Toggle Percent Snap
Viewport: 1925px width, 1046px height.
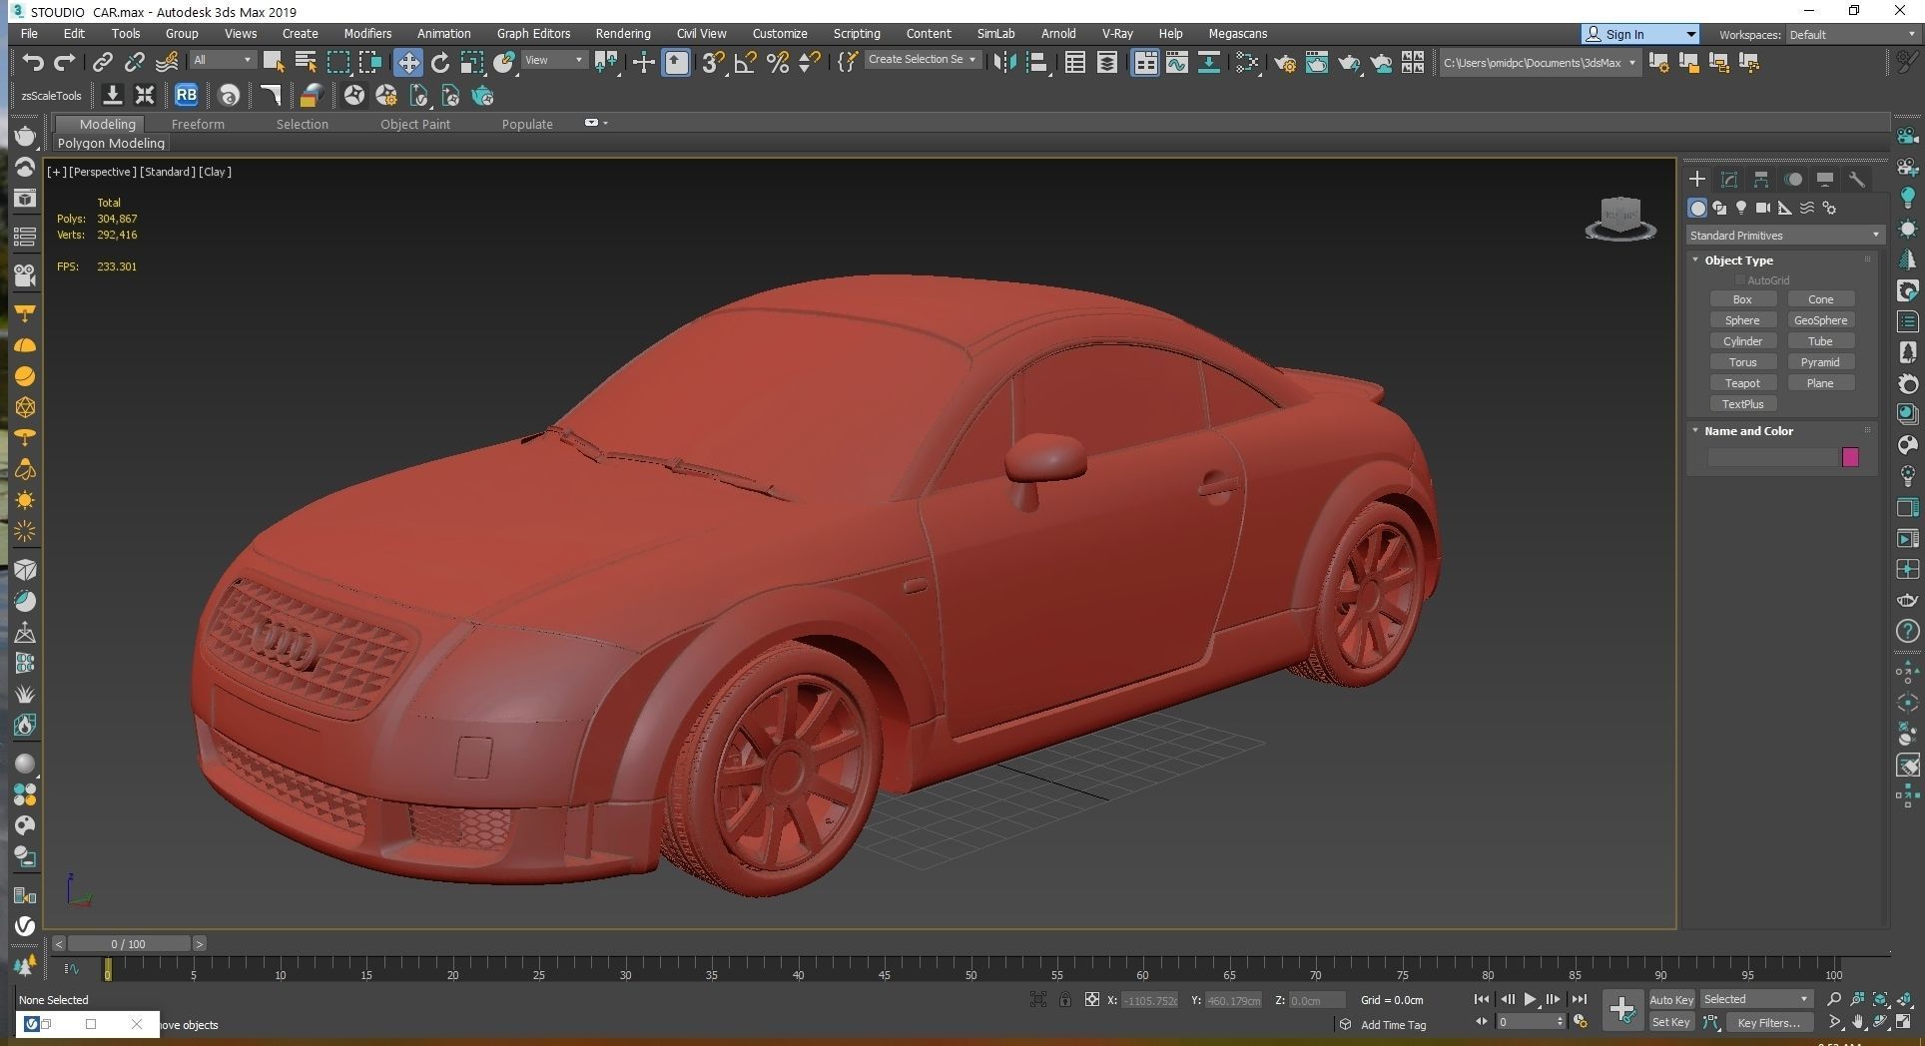point(777,62)
